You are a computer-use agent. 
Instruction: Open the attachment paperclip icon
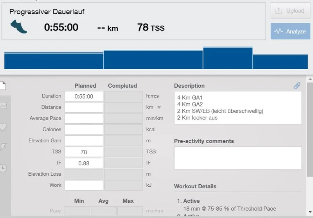tap(297, 85)
